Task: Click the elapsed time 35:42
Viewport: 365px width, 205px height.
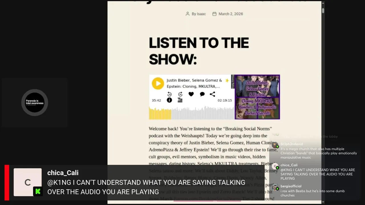Action: click(156, 101)
